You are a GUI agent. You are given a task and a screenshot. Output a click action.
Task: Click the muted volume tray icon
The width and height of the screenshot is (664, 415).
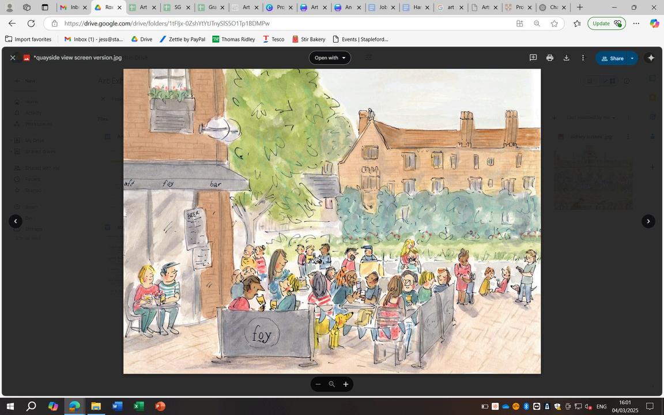pos(588,406)
